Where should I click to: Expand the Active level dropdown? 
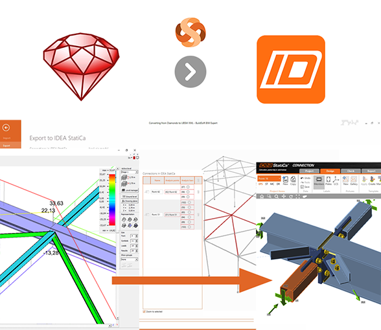click(x=130, y=172)
